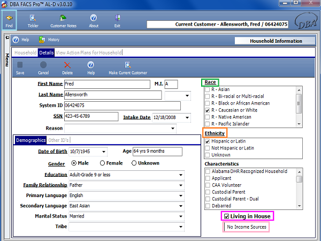This screenshot has width=321, height=241.
Task: Uncheck R - Caucasian or White
Action: point(208,110)
